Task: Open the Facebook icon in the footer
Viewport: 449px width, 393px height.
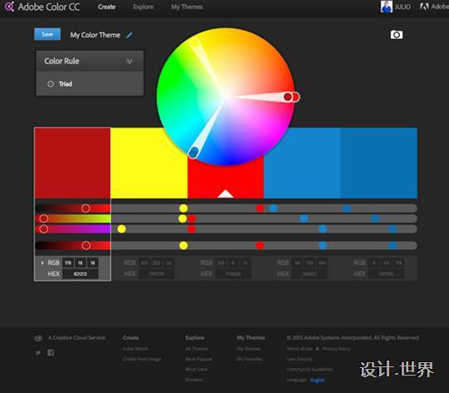Action: 51,352
